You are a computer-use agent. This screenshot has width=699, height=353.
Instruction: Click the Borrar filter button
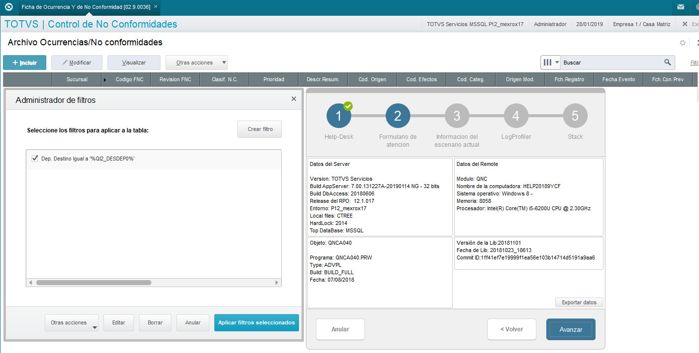[x=155, y=322]
